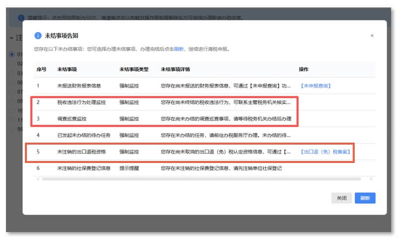The width and height of the screenshot is (401, 242).
Task: Click the 未结事项 column header
Action: pyautogui.click(x=67, y=70)
